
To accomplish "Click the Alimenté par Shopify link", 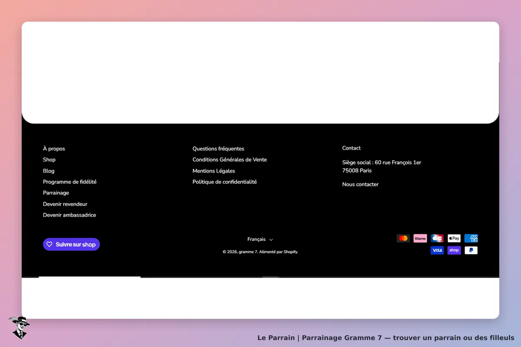I will click(x=278, y=252).
